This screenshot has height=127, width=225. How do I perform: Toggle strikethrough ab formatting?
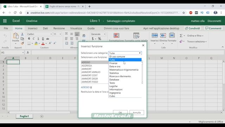47,38
